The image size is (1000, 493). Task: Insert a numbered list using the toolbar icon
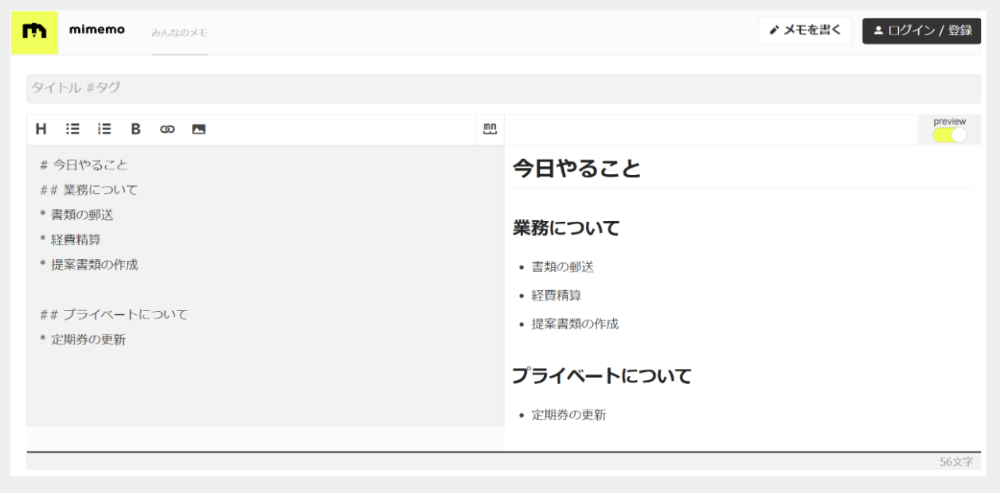[x=103, y=128]
